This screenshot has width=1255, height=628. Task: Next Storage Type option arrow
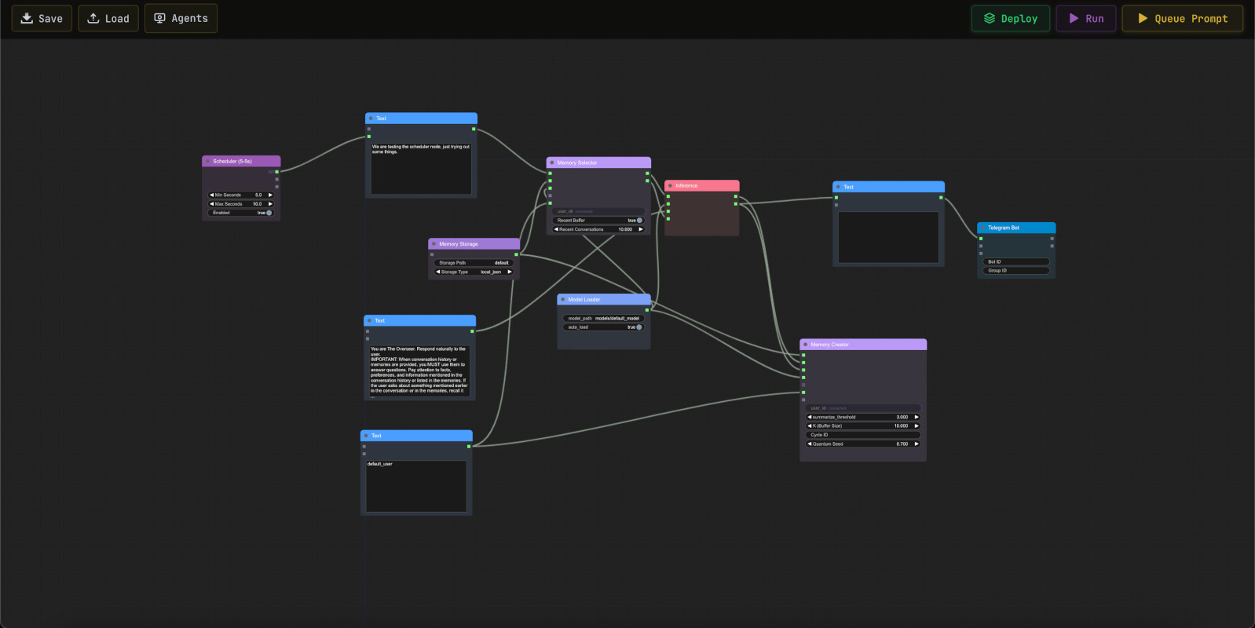click(509, 272)
